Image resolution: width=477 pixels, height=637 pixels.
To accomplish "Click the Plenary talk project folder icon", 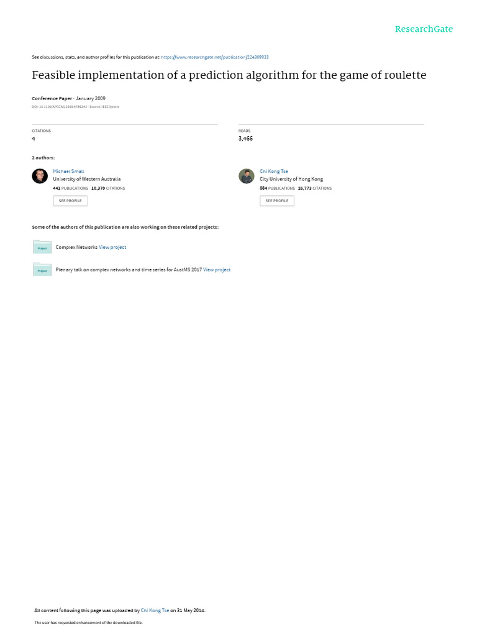I will (x=42, y=269).
